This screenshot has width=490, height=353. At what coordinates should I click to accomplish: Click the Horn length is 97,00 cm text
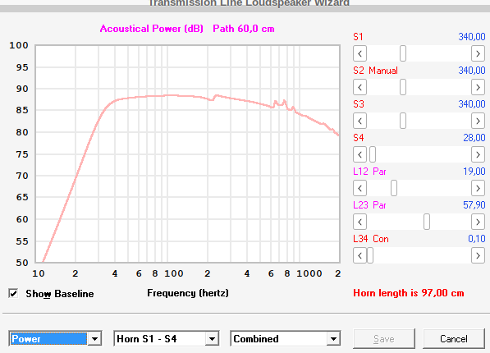point(409,293)
